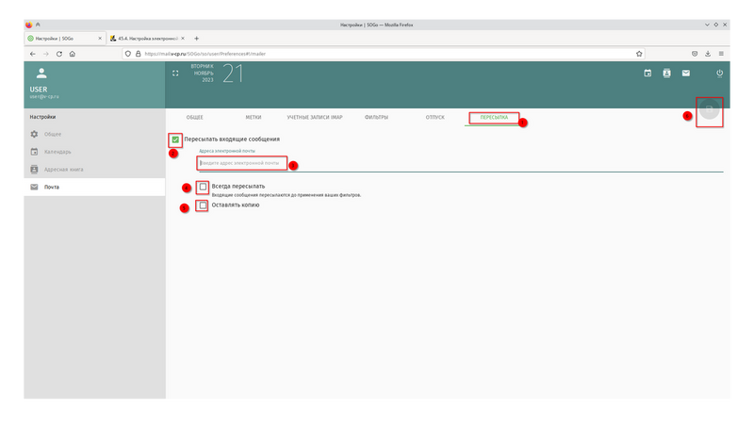Click the forwarding email address field
754x427 pixels.
pyautogui.click(x=243, y=163)
